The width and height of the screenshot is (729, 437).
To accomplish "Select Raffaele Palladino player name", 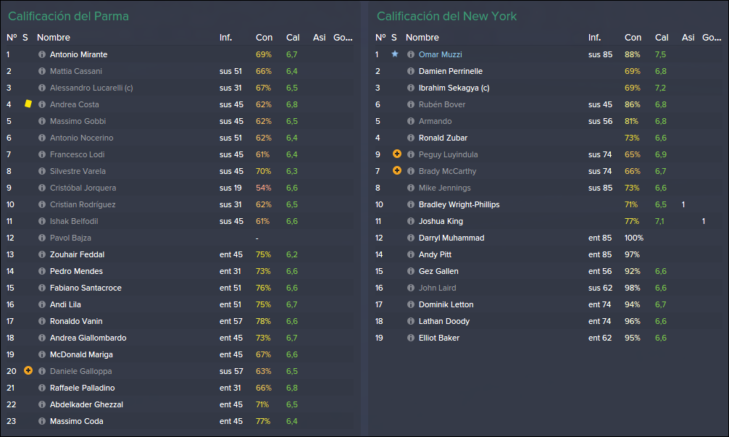I will point(83,388).
